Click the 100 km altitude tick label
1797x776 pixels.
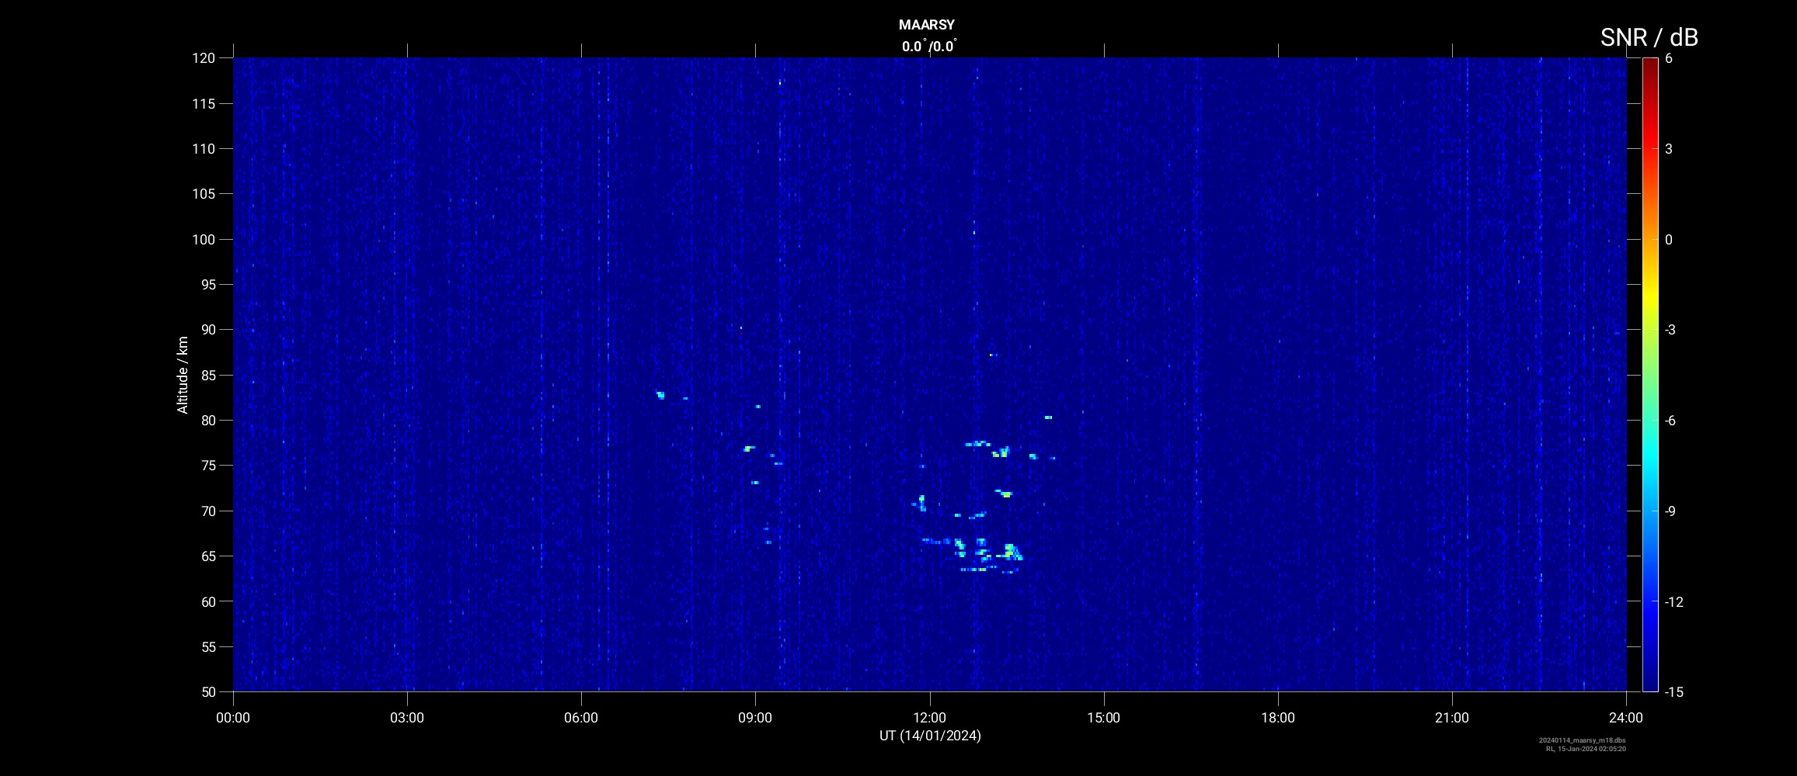204,239
